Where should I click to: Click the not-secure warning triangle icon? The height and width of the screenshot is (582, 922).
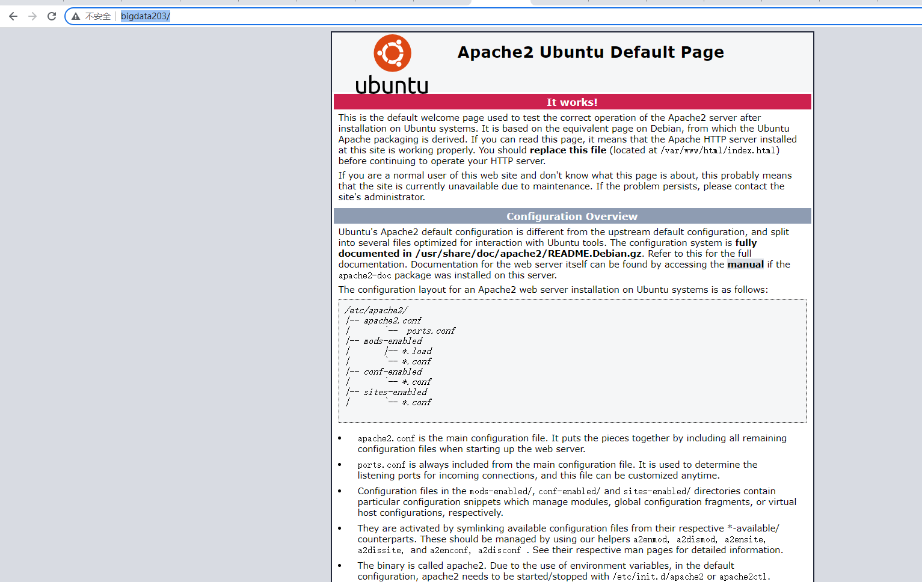pos(76,16)
